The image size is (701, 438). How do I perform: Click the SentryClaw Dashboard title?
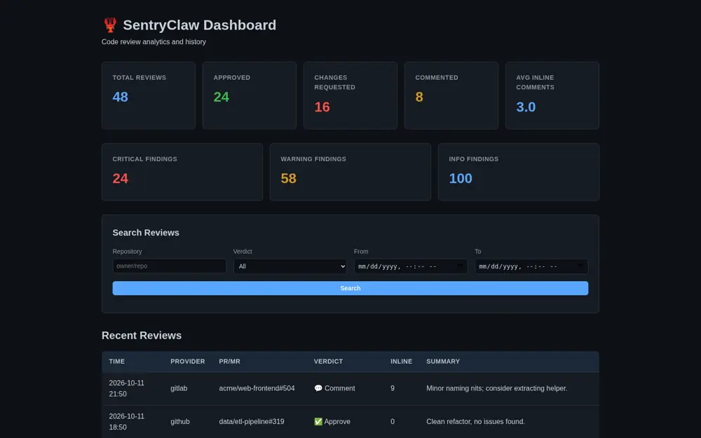(x=199, y=25)
